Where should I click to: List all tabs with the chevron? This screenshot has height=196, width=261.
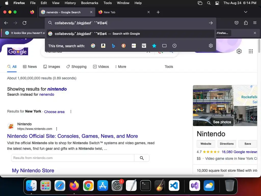(x=245, y=12)
